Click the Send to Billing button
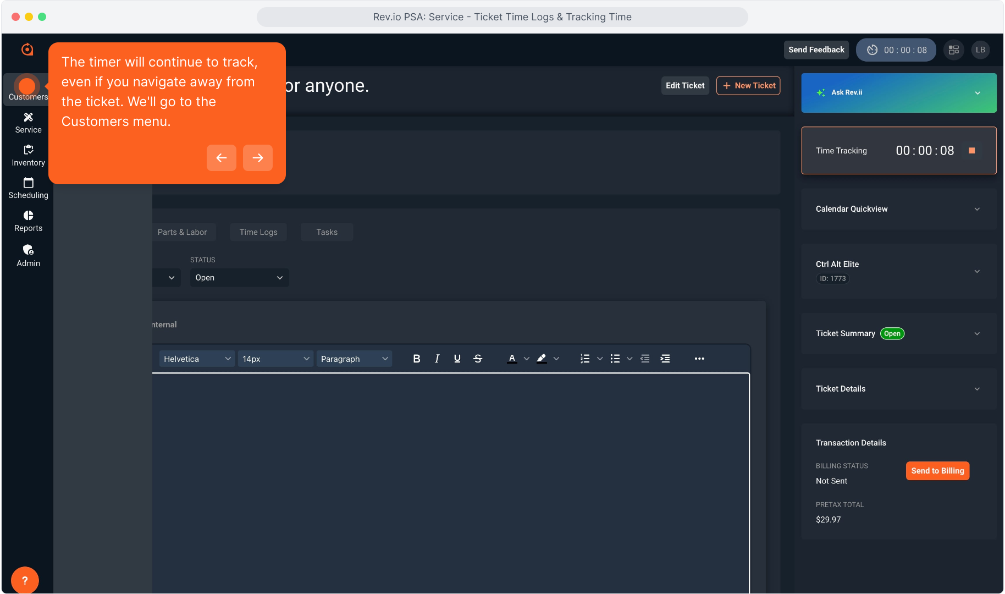 (937, 471)
